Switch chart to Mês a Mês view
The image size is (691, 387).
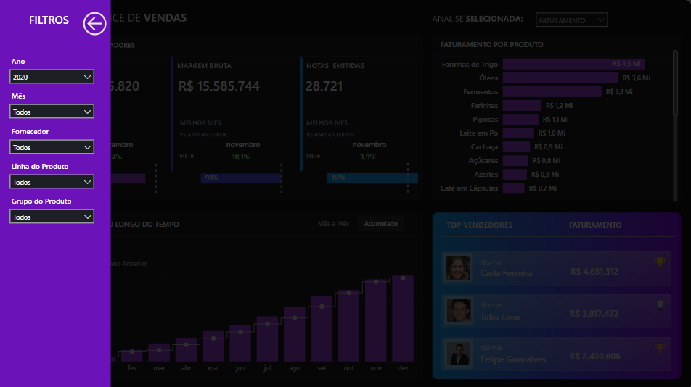click(x=333, y=224)
